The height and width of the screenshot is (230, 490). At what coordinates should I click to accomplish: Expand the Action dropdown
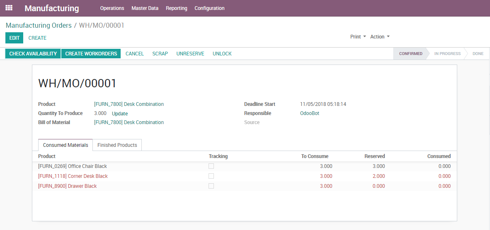point(380,37)
